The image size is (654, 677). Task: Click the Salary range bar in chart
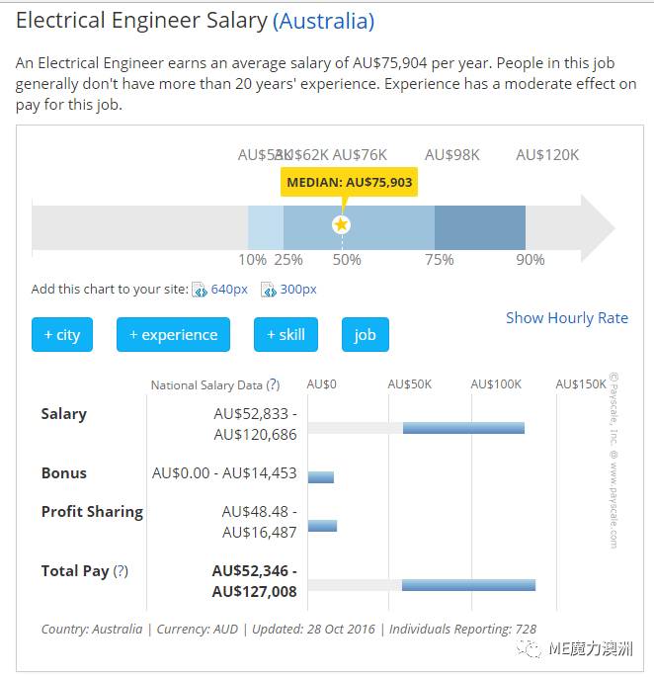click(463, 428)
